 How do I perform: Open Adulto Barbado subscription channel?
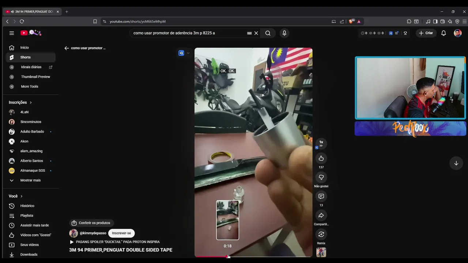tap(31, 131)
